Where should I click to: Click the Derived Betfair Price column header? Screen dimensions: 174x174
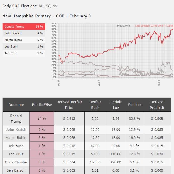[x=69, y=105]
